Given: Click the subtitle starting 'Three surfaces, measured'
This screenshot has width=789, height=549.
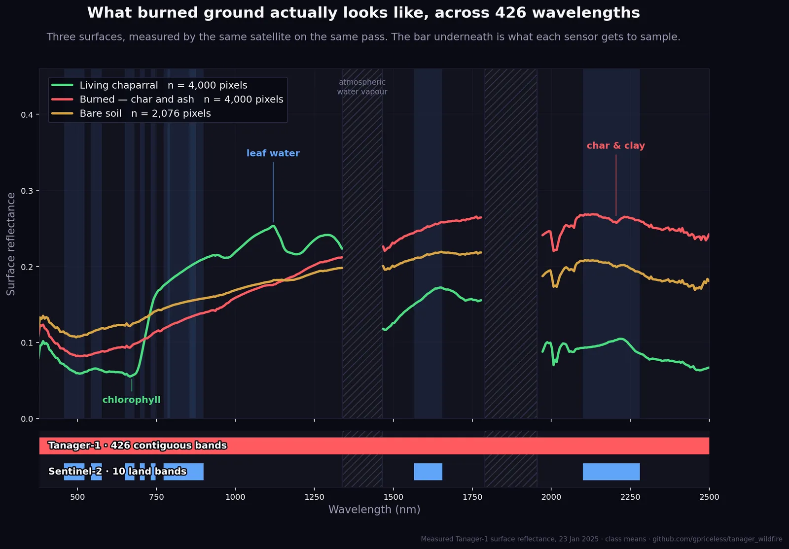Looking at the screenshot, I should tap(363, 37).
